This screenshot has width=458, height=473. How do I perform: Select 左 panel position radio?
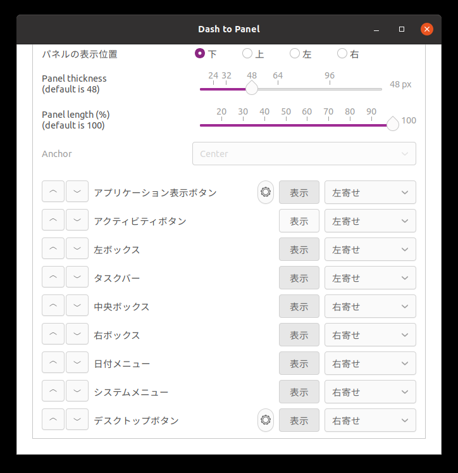tap(294, 53)
